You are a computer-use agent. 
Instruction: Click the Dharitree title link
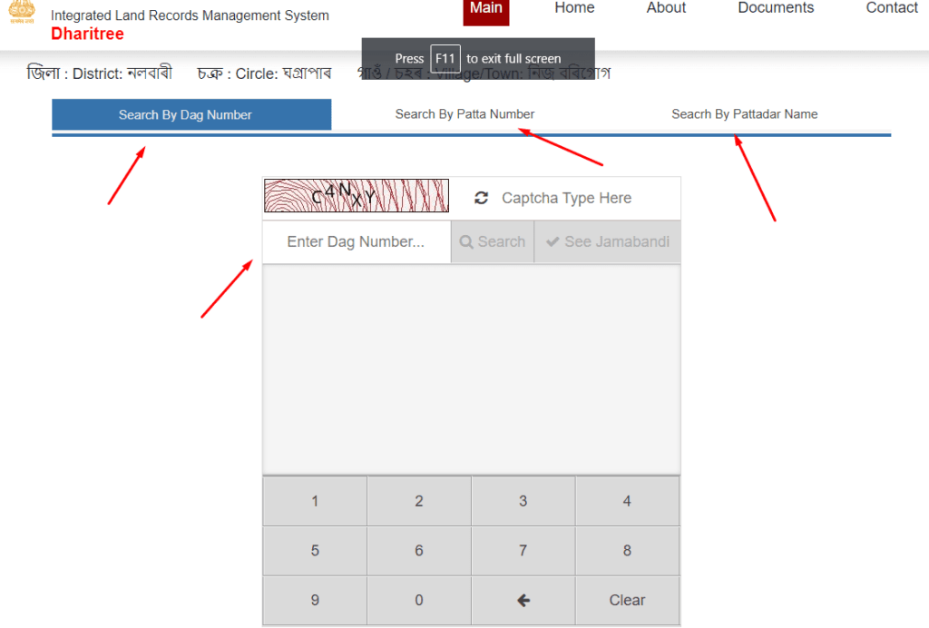87,34
